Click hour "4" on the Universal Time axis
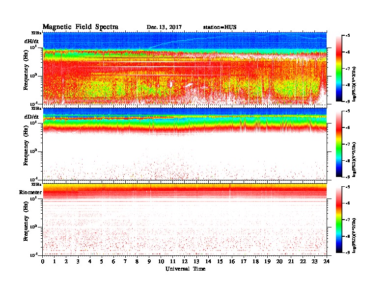Image resolution: width=389 pixels, height=300 pixels. pos(90,261)
